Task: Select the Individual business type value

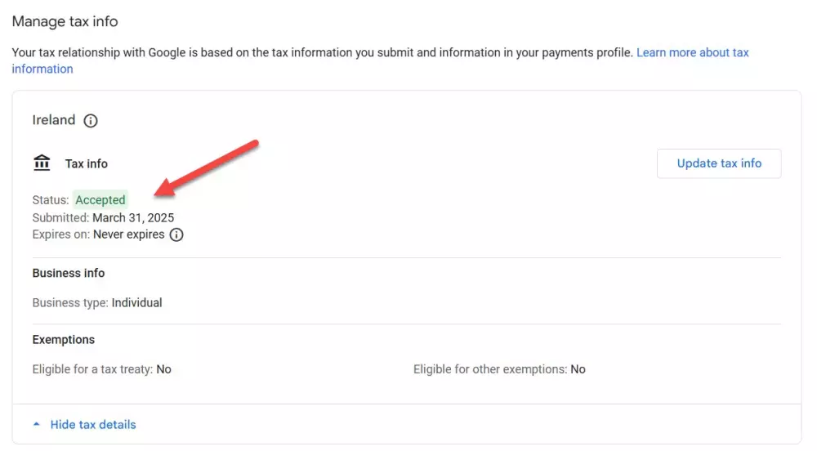Action: point(137,302)
